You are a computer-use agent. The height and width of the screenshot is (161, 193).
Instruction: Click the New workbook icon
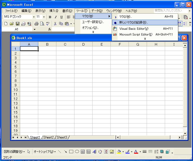click(x=6, y=23)
